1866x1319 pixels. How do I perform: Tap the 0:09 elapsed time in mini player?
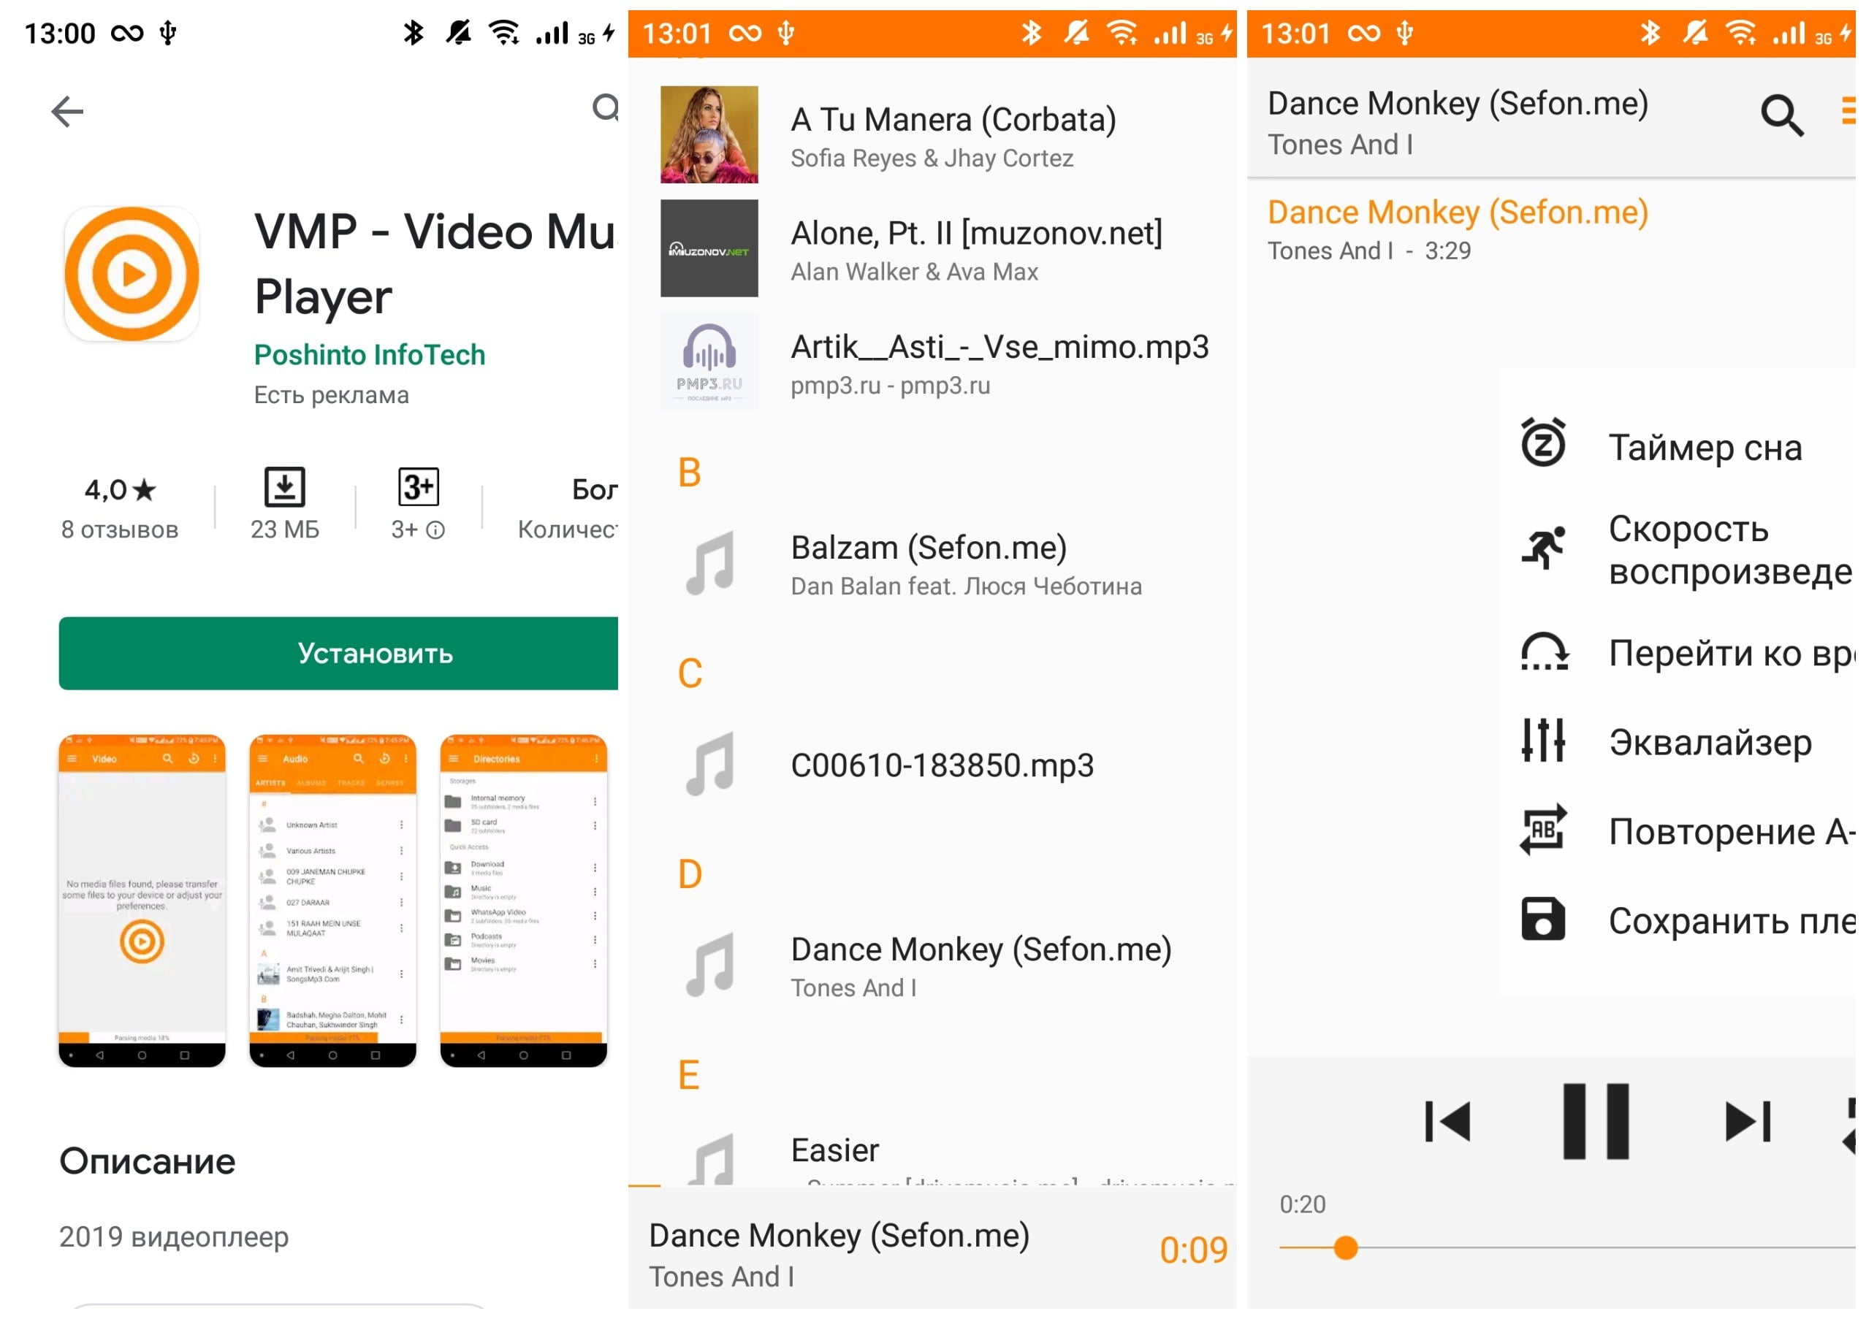pyautogui.click(x=1194, y=1251)
